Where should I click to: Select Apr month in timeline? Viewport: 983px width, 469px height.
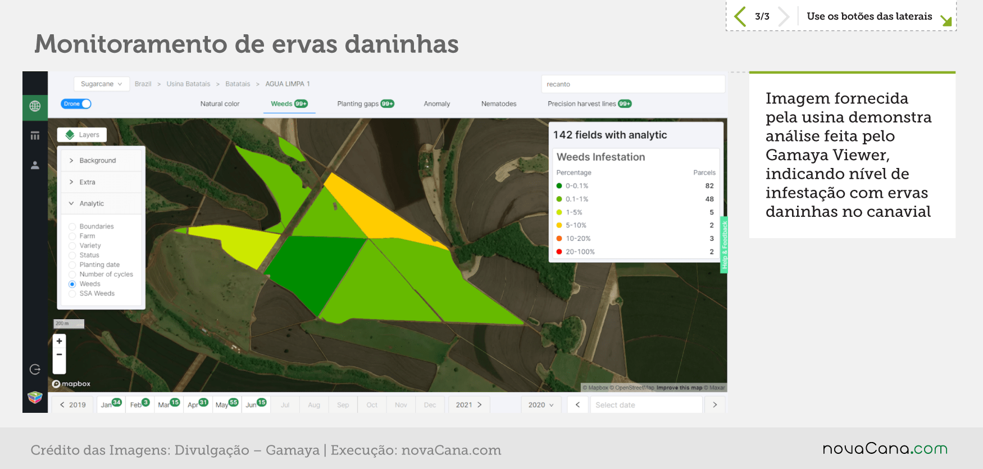pyautogui.click(x=198, y=405)
